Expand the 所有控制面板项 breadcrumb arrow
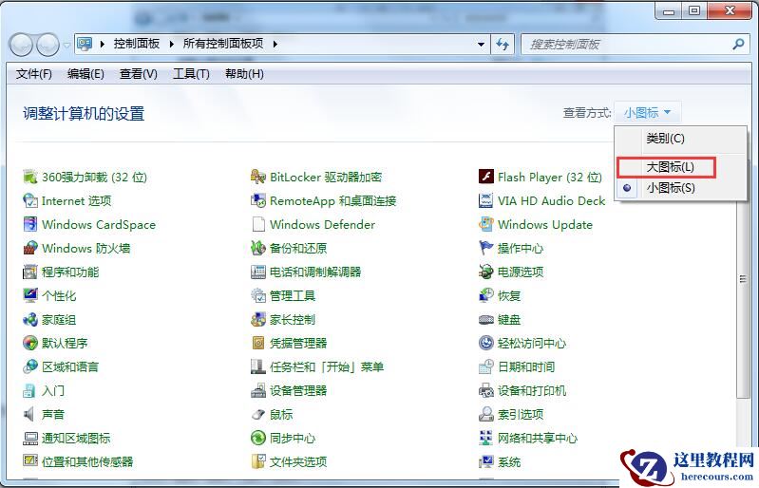This screenshot has height=488, width=759. point(275,44)
